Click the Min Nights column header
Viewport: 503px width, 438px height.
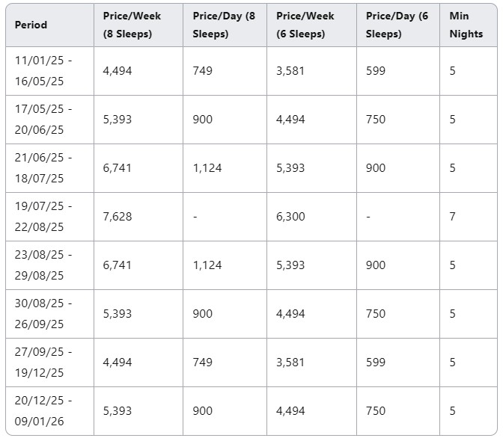coord(466,25)
